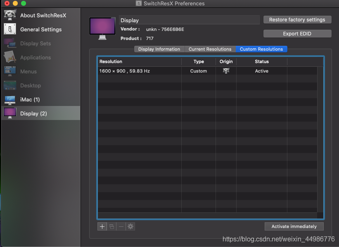339x247 pixels.
Task: Open the About SwitchResX gear icon
Action: (10, 15)
